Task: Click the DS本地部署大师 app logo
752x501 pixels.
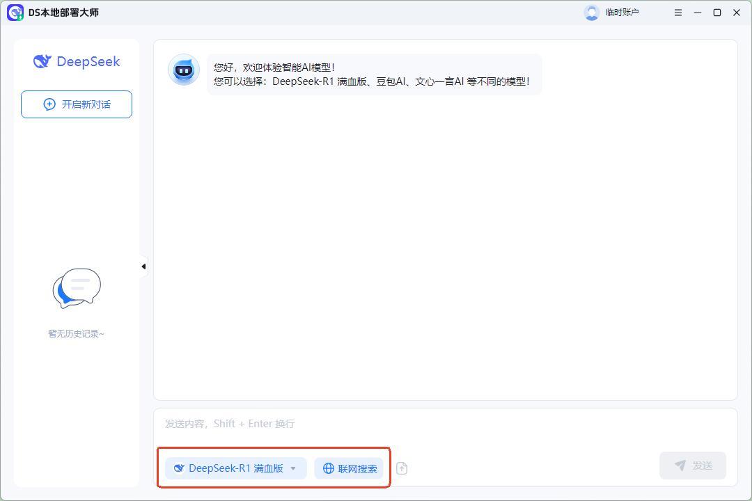Action: (x=15, y=13)
